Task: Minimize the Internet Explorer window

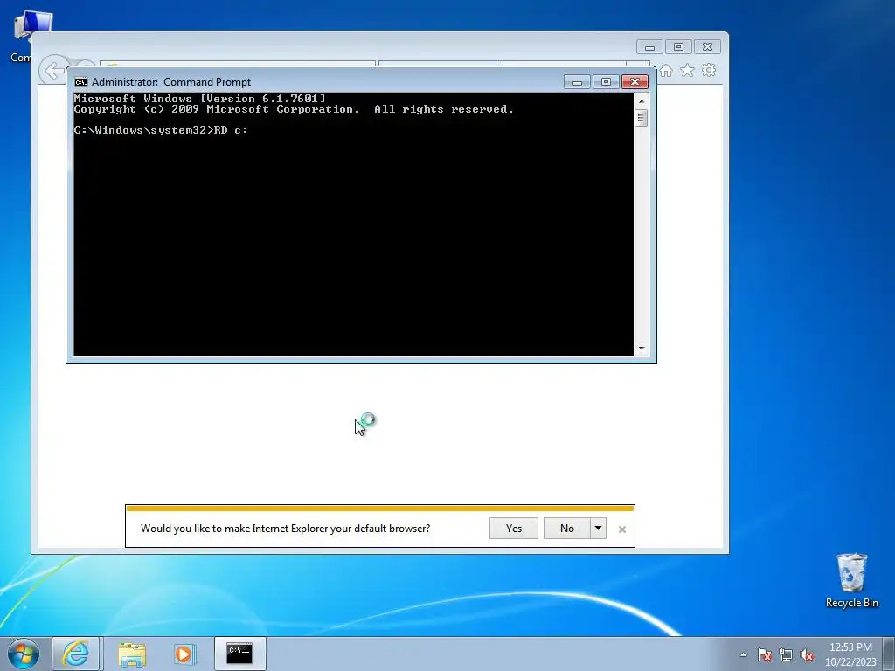Action: (650, 47)
